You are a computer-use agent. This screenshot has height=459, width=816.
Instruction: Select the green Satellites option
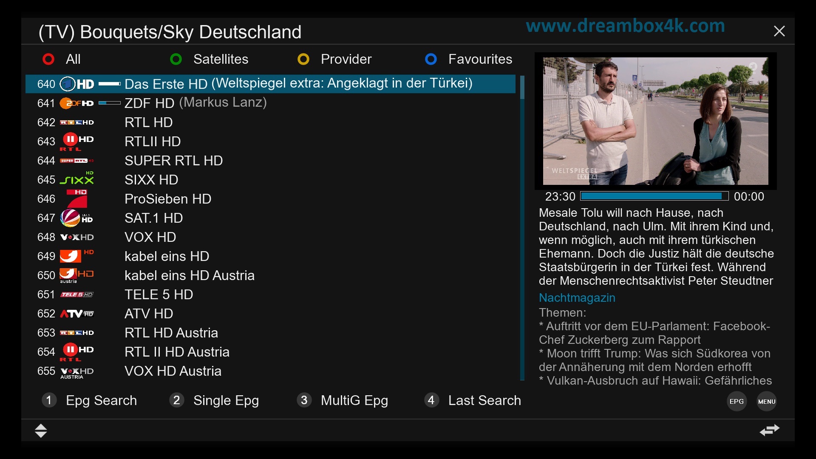click(209, 59)
